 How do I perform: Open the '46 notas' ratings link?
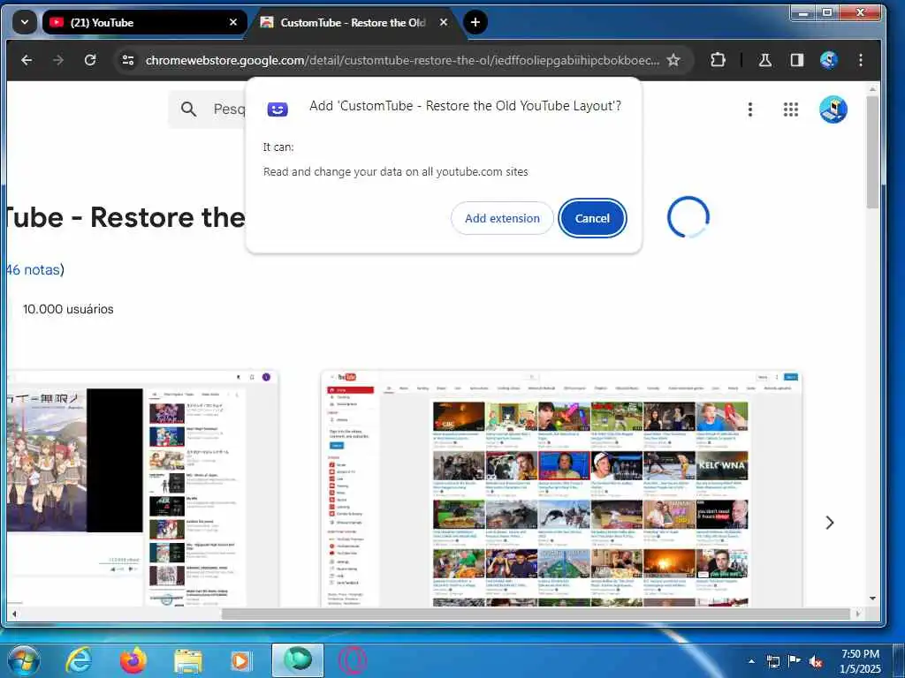(x=35, y=269)
